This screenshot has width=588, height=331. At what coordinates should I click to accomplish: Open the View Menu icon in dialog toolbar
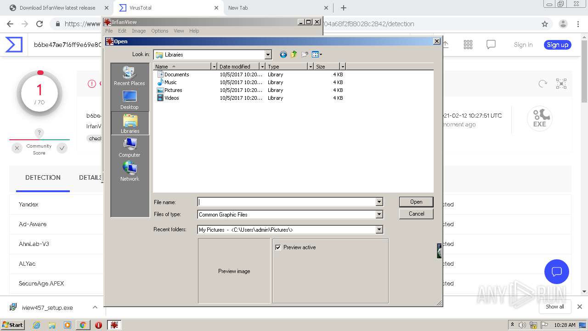point(317,55)
